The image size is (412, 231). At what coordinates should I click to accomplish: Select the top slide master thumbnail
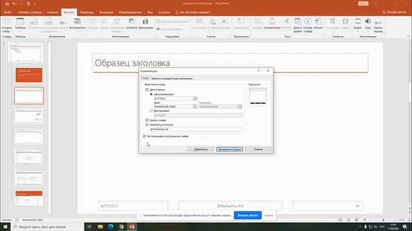[x=26, y=53]
